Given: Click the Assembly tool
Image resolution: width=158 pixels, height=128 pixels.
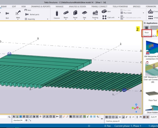Looking at the screenshot, I should (30, 19).
